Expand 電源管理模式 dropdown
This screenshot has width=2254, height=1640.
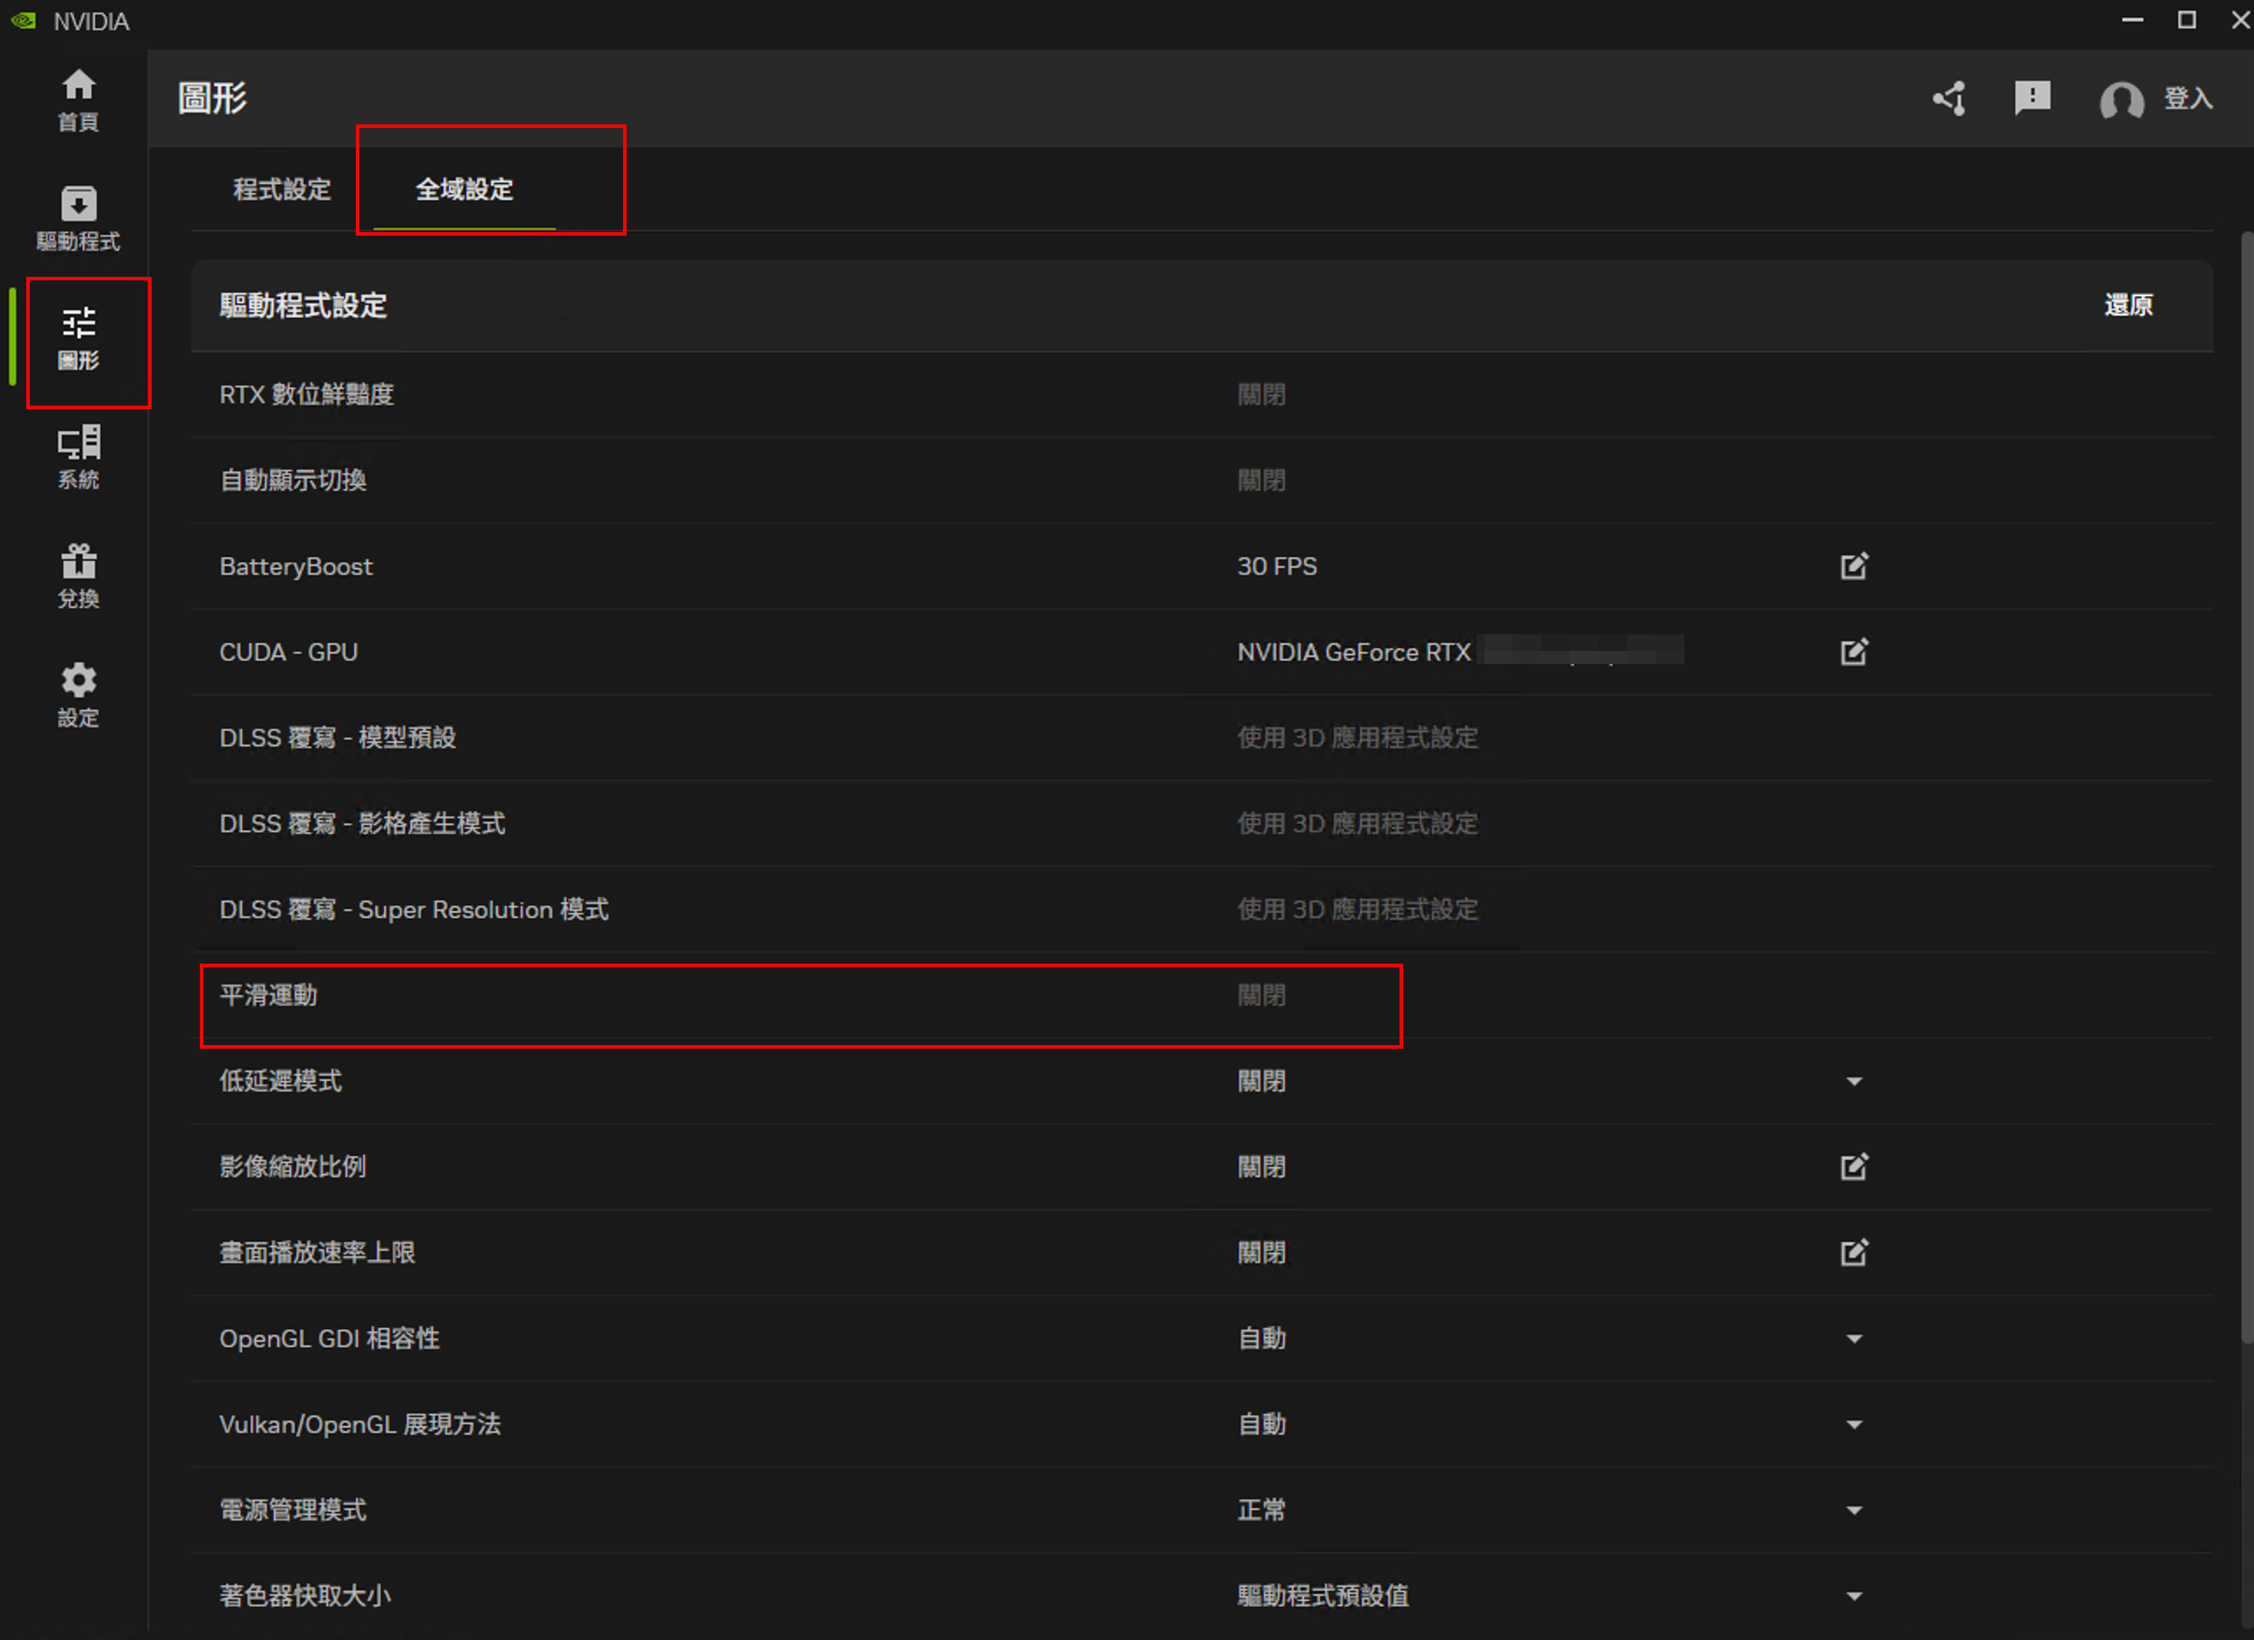tap(1854, 1509)
